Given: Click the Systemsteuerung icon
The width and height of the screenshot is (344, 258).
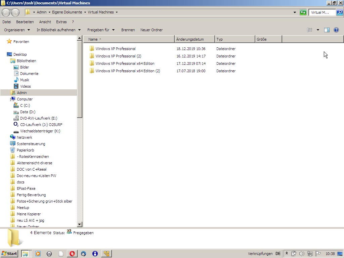Looking at the screenshot, I should 13,143.
